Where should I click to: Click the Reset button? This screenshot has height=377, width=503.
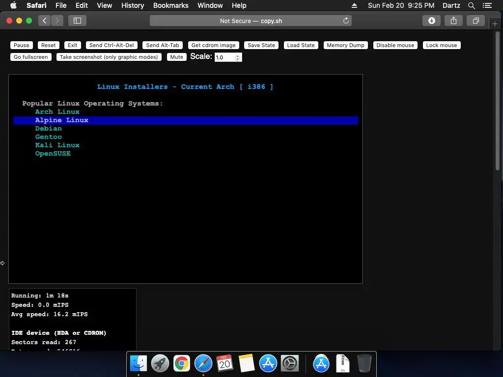coord(48,45)
